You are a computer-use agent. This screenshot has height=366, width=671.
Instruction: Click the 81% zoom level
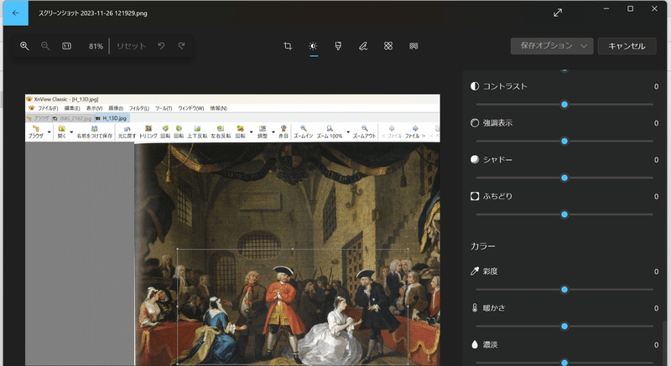tap(96, 46)
